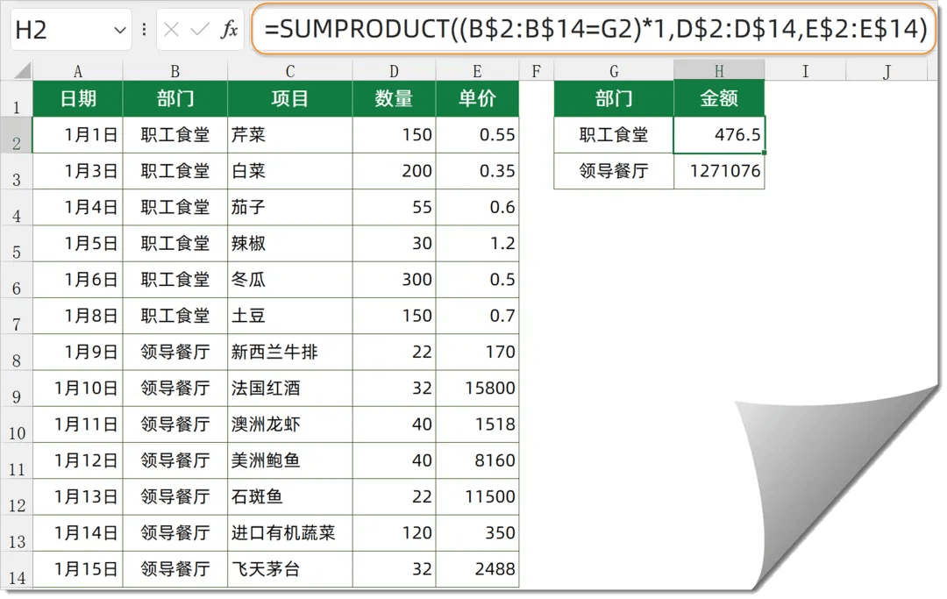947x599 pixels.
Task: Click the Name Box showing H2
Action: click(71, 29)
